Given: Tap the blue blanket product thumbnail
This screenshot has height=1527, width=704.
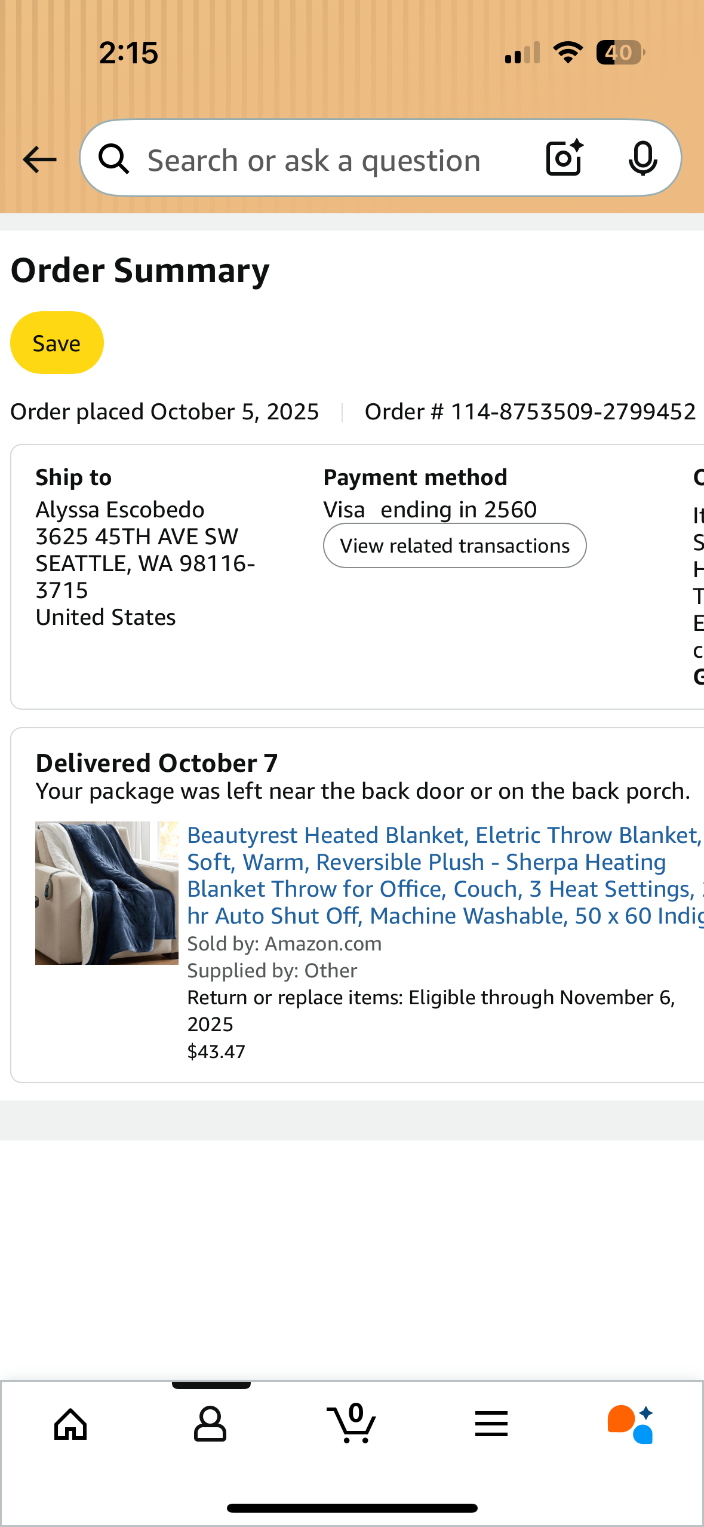Looking at the screenshot, I should pos(107,893).
